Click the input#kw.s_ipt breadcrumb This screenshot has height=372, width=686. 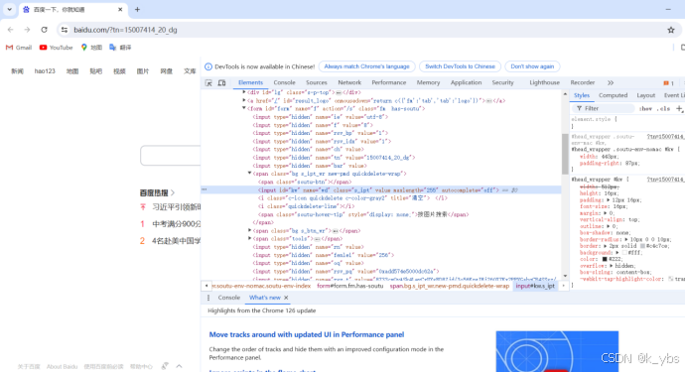click(x=535, y=286)
